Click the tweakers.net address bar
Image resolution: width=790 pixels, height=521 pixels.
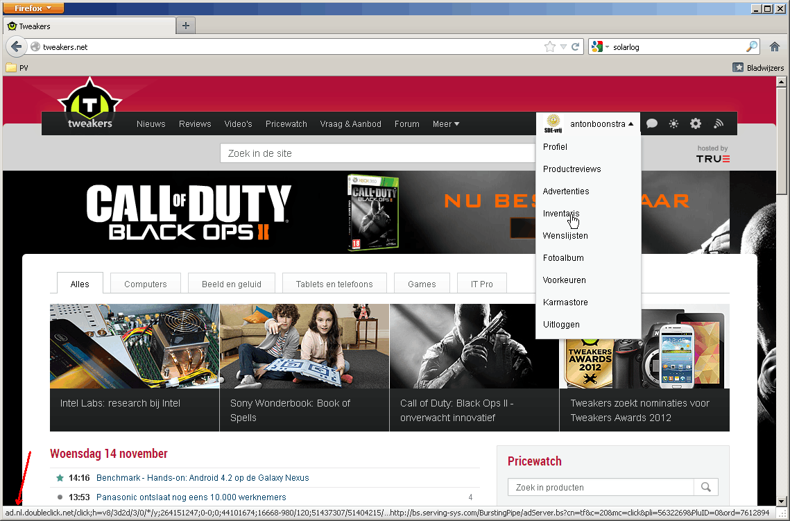287,47
